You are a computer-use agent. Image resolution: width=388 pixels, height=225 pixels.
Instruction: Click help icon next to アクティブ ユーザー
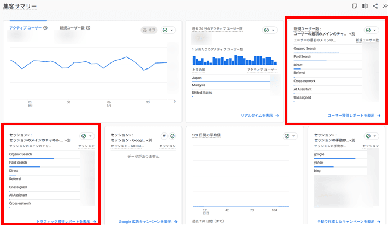[45, 28]
